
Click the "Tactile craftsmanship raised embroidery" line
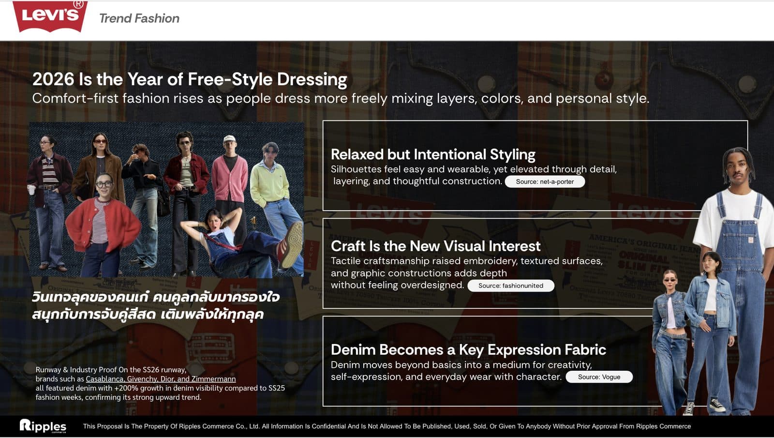click(467, 261)
